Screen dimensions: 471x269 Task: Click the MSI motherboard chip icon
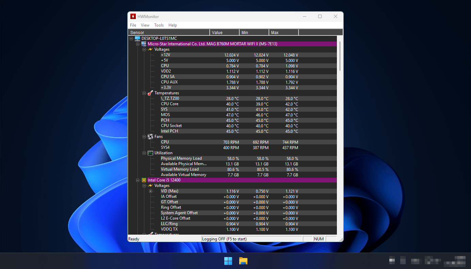pos(144,44)
